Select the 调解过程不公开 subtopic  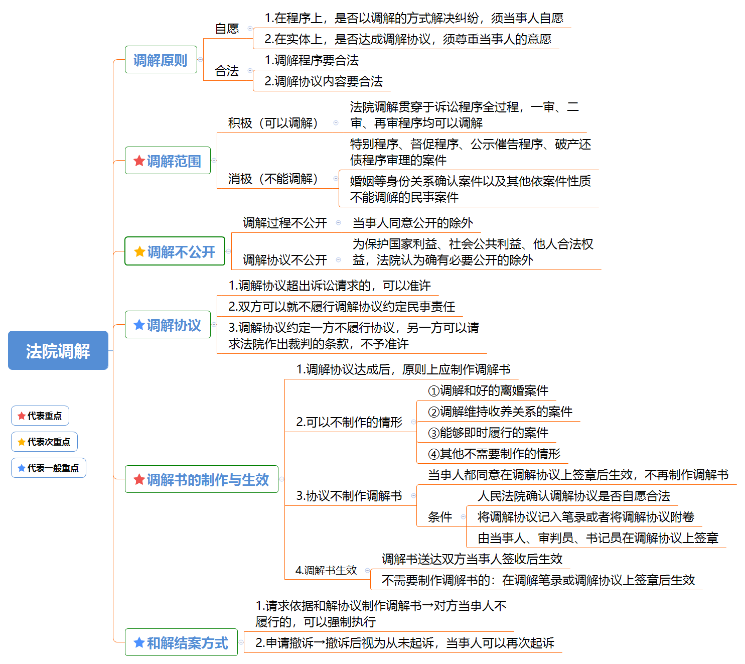point(285,223)
